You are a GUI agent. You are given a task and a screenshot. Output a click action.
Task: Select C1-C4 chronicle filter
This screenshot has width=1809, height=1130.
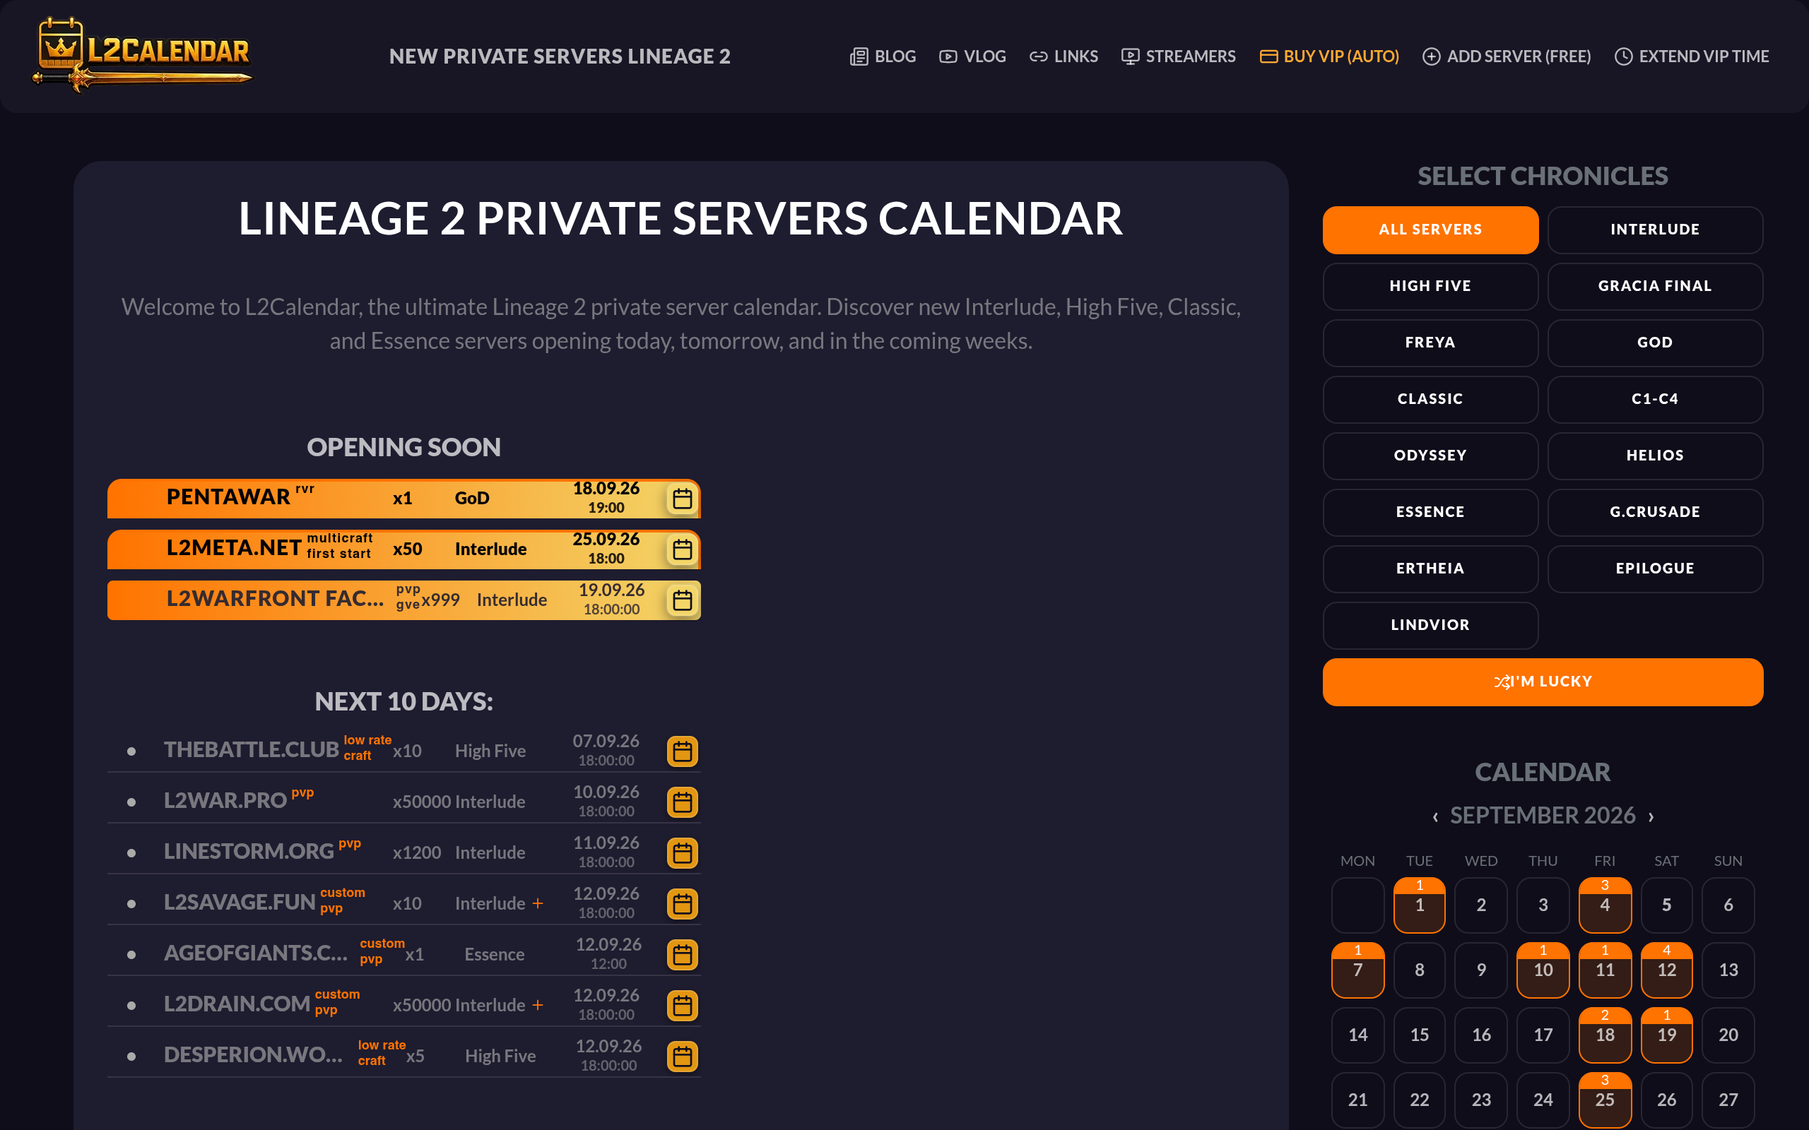[x=1655, y=399]
